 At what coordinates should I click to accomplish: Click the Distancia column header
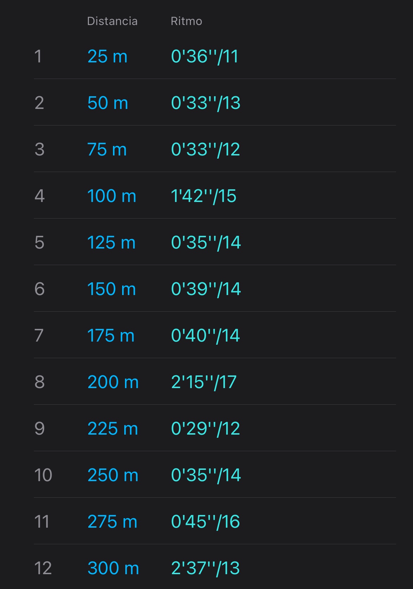pos(112,21)
